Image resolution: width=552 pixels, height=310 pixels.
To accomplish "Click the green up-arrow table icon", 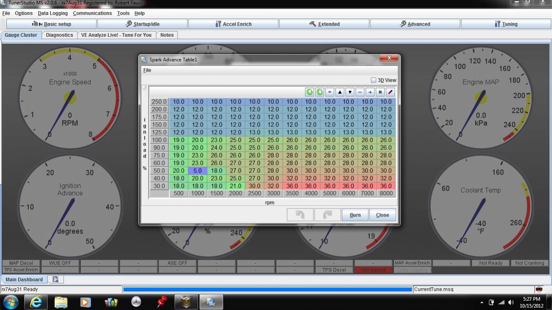I will coord(309,92).
